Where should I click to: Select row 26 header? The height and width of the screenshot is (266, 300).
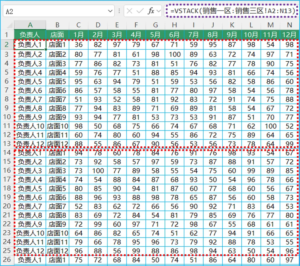click(7, 260)
